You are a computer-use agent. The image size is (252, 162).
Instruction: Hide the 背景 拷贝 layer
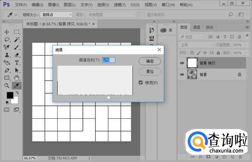(182, 63)
